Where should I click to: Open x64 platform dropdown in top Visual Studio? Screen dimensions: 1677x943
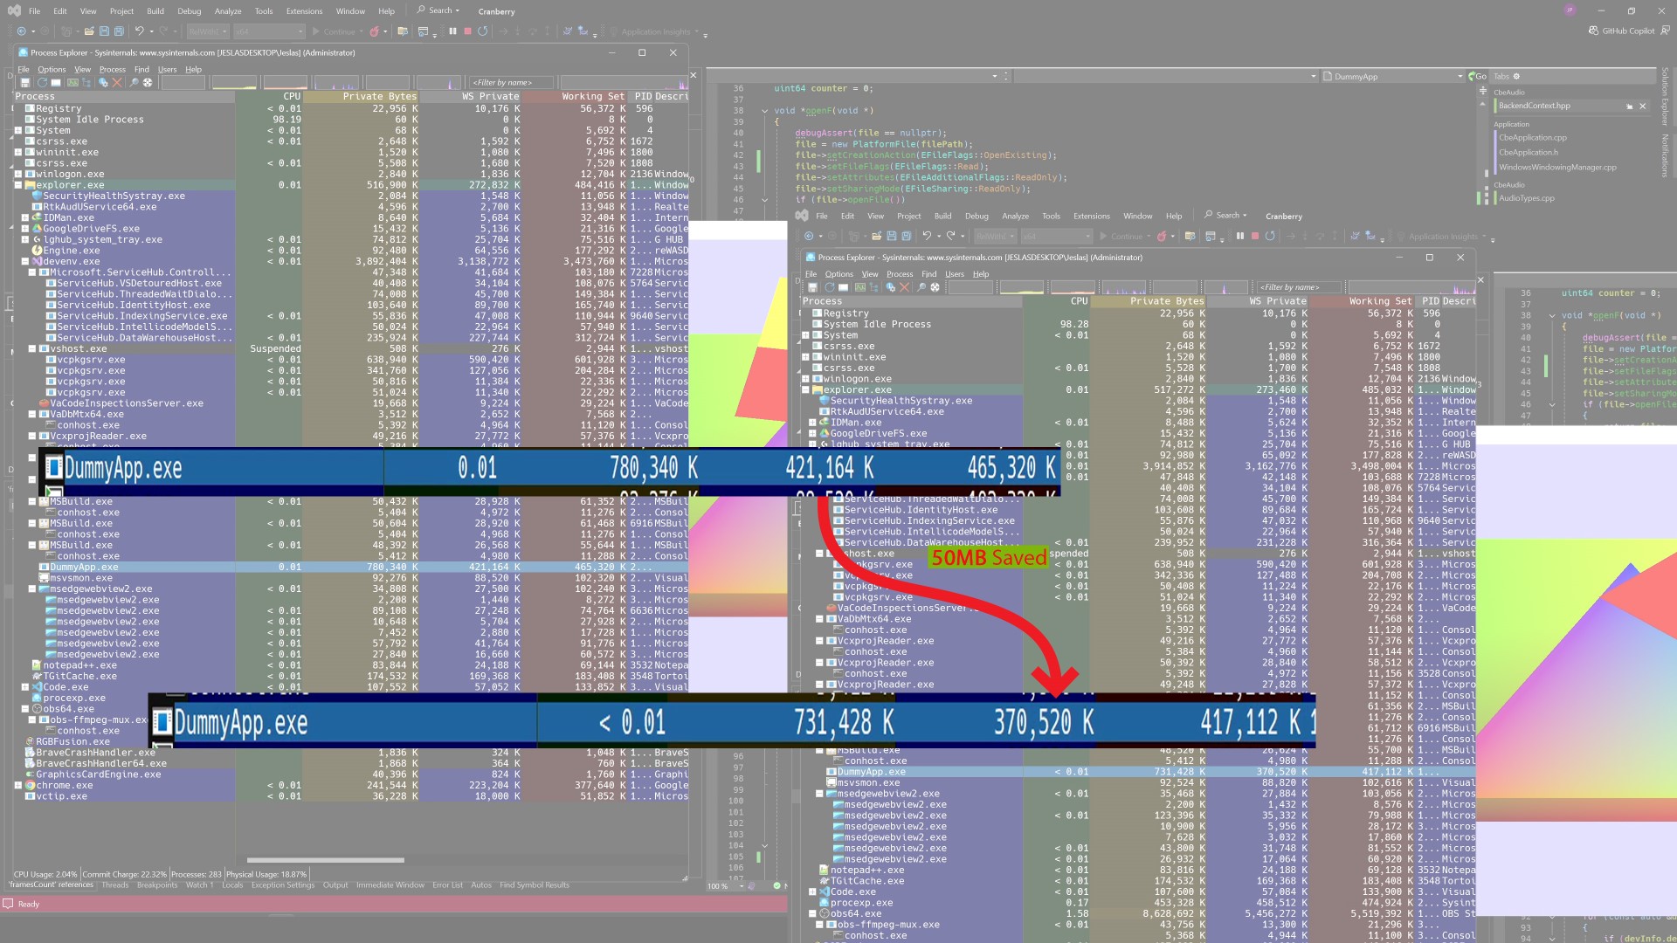(x=269, y=31)
